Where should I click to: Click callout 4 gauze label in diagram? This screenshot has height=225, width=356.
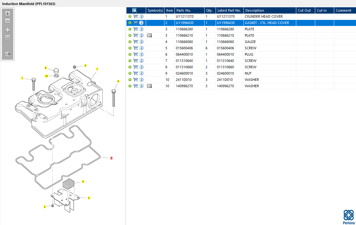pyautogui.click(x=83, y=182)
